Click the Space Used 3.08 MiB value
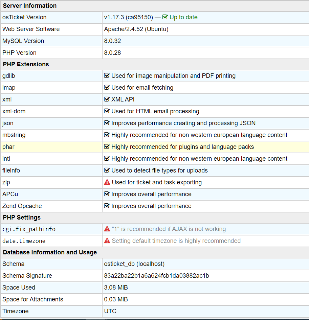Viewport: 309px width, 320px height. [x=116, y=288]
